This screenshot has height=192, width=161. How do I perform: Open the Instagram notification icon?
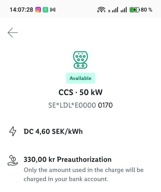38,10
